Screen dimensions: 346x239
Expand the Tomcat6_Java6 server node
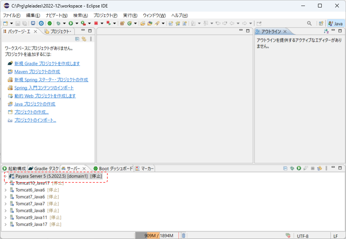click(6, 190)
